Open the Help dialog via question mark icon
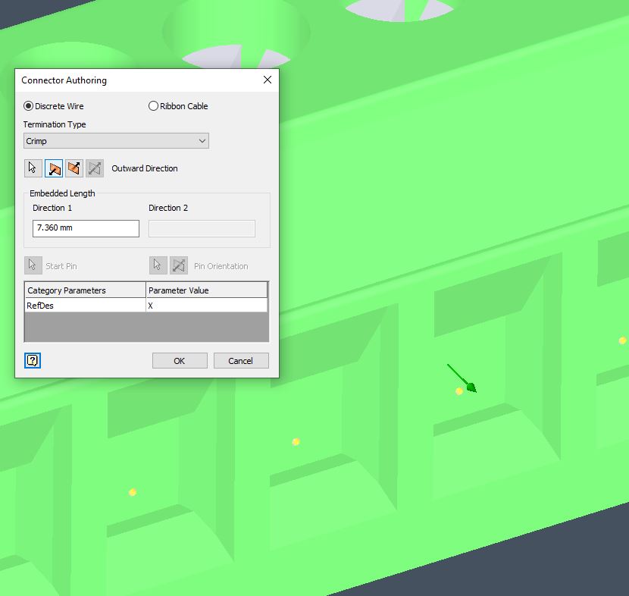This screenshot has height=596, width=629. (x=32, y=361)
